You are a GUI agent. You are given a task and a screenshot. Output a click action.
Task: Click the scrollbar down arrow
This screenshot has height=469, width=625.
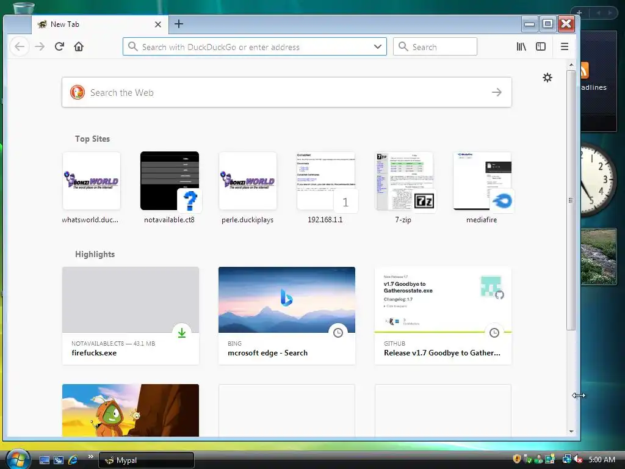click(571, 431)
